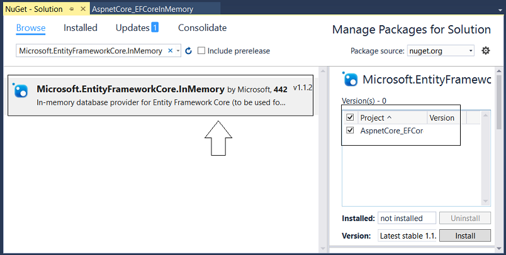This screenshot has width=506, height=255.
Task: Click the package list scrollbar up arrow
Action: pyautogui.click(x=323, y=70)
